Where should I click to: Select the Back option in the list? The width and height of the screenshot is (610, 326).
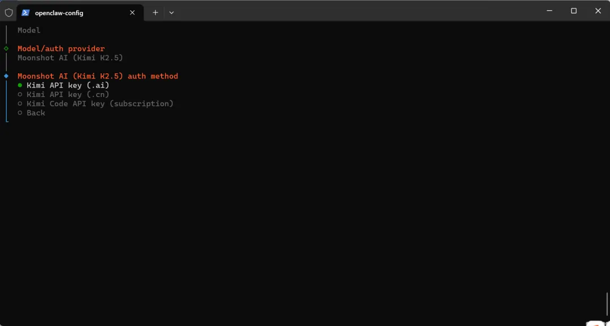point(32,113)
